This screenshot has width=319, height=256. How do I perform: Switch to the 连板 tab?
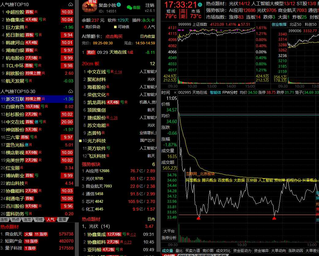pos(4,220)
